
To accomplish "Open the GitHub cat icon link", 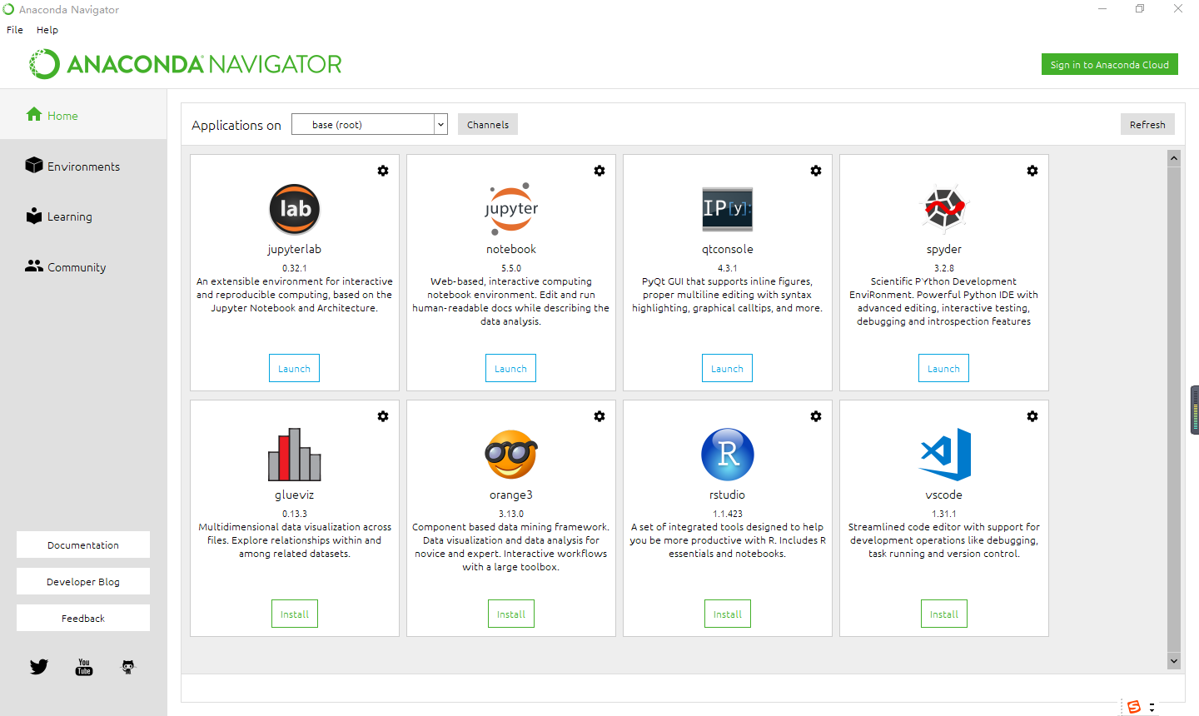I will 128,667.
